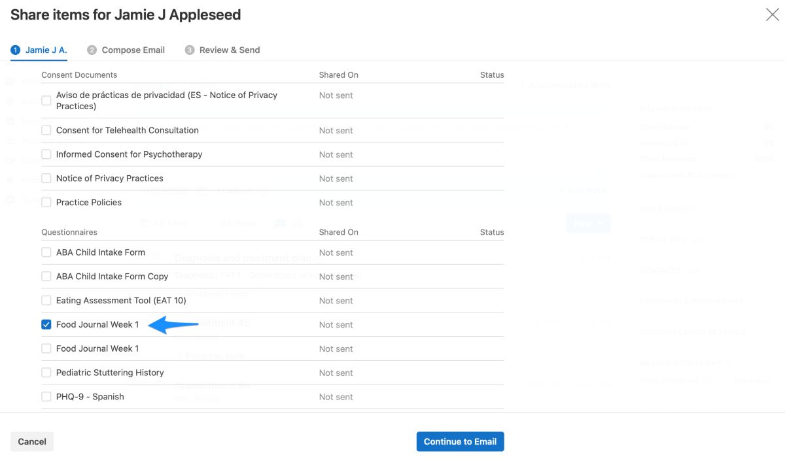This screenshot has width=785, height=457.
Task: Uncheck the ticked Food Journal Week 1 checkbox
Action: coord(46,325)
